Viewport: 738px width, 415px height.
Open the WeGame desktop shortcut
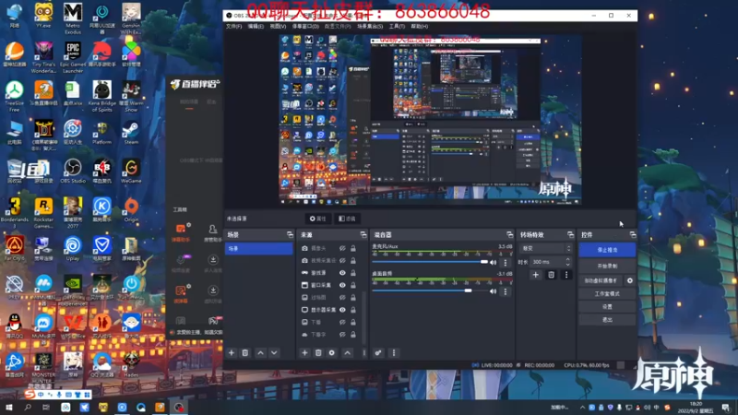click(131, 171)
